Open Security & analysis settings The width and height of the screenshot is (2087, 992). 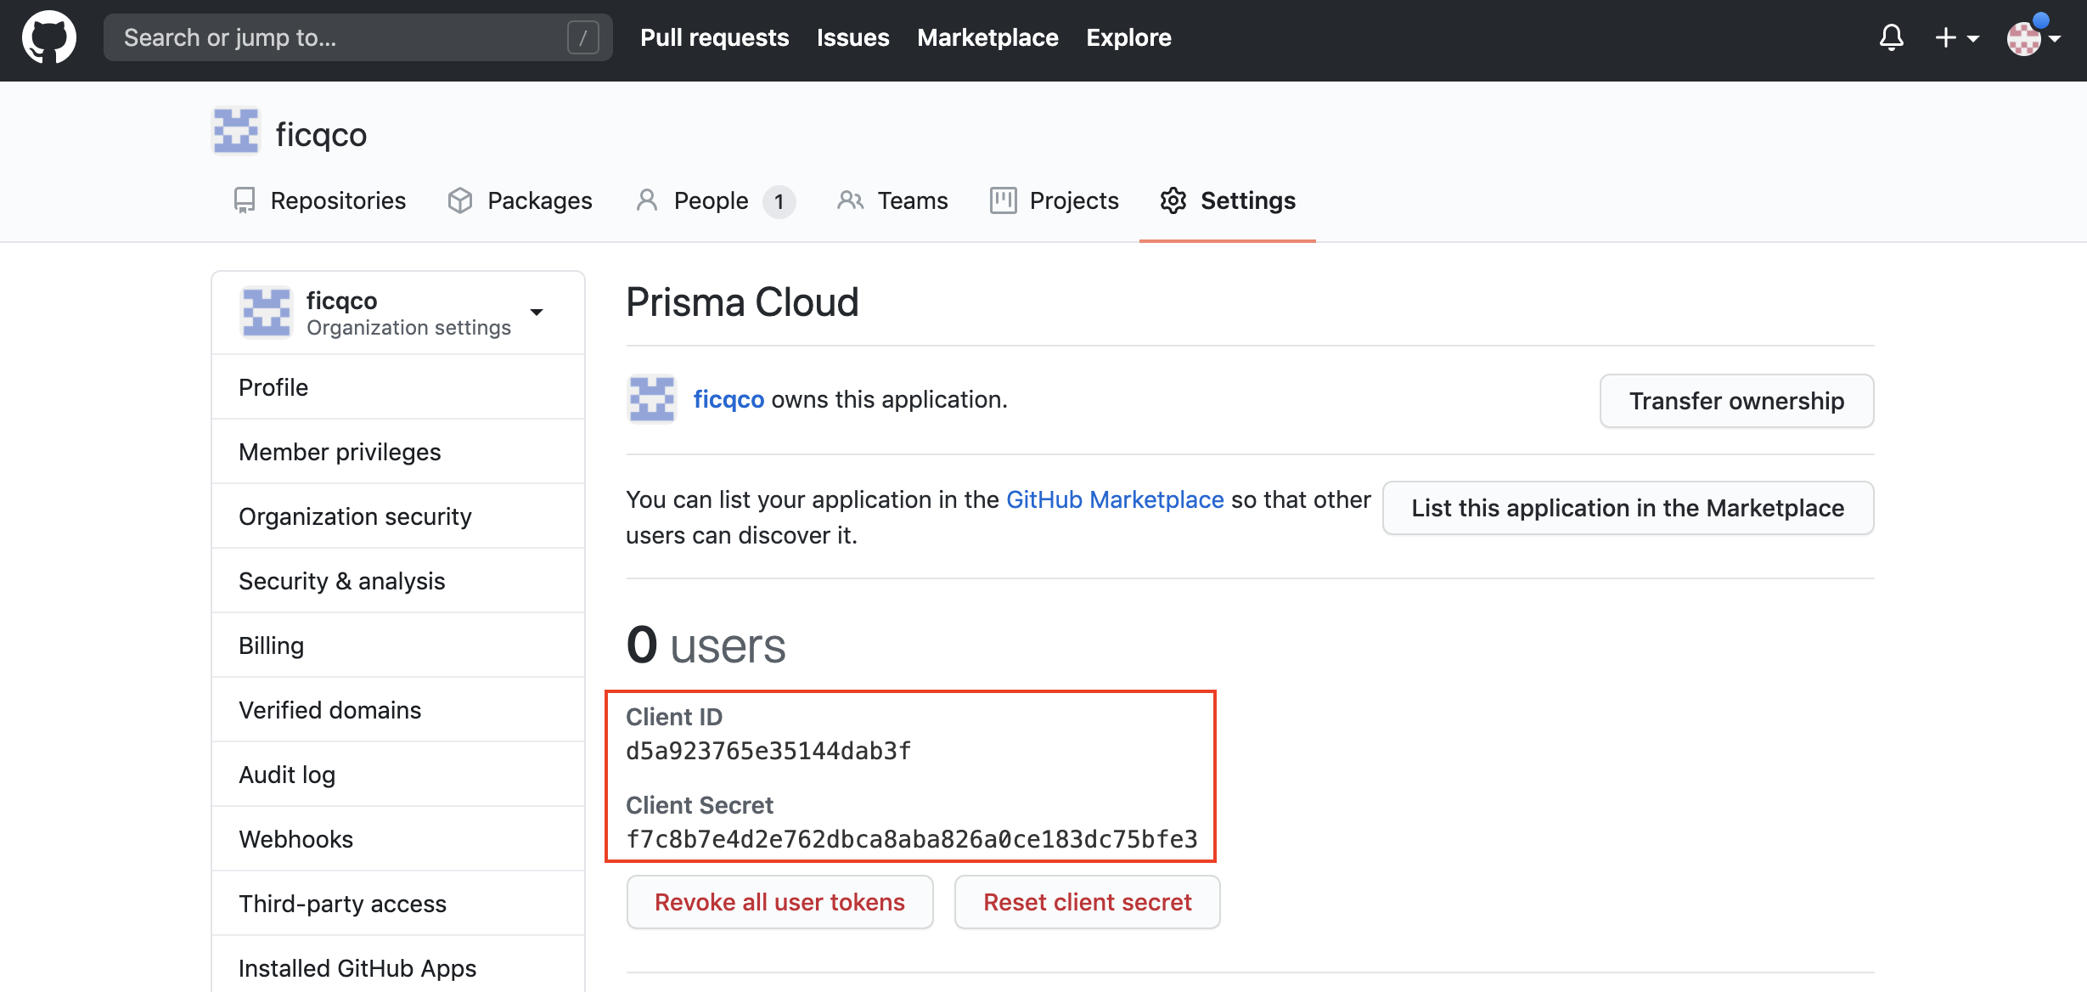(x=398, y=581)
